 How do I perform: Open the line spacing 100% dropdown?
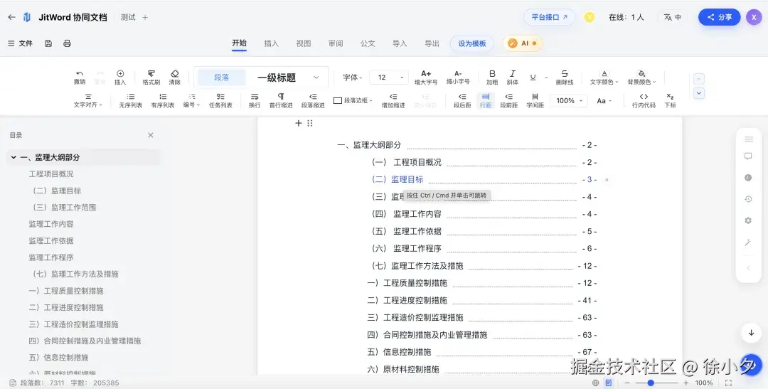(x=569, y=100)
